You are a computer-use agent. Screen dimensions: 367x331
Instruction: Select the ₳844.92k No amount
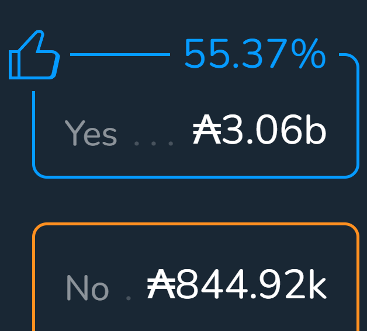(236, 286)
